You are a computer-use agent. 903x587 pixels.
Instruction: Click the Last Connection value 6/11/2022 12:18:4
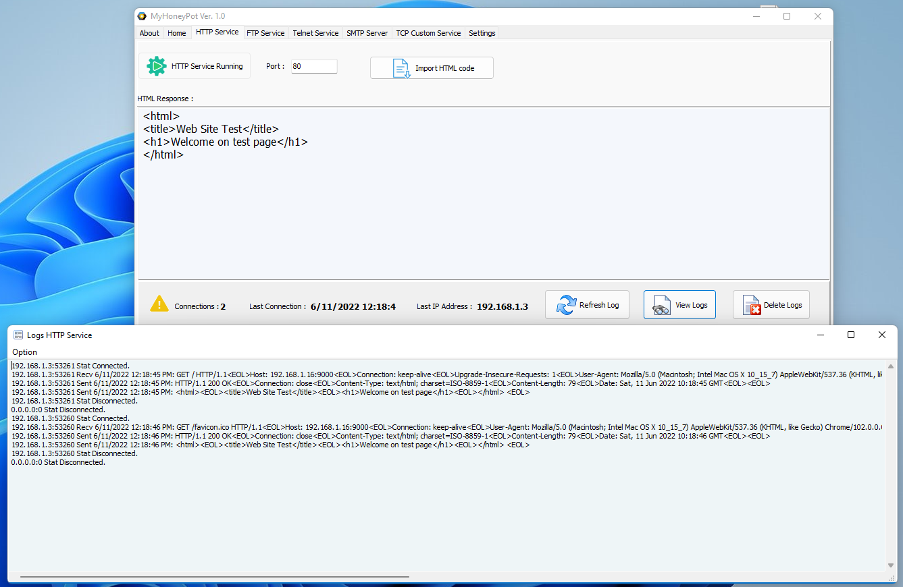(x=353, y=306)
